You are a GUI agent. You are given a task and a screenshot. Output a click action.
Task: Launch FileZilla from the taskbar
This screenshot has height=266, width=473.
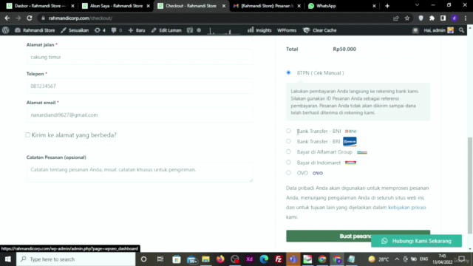279,259
